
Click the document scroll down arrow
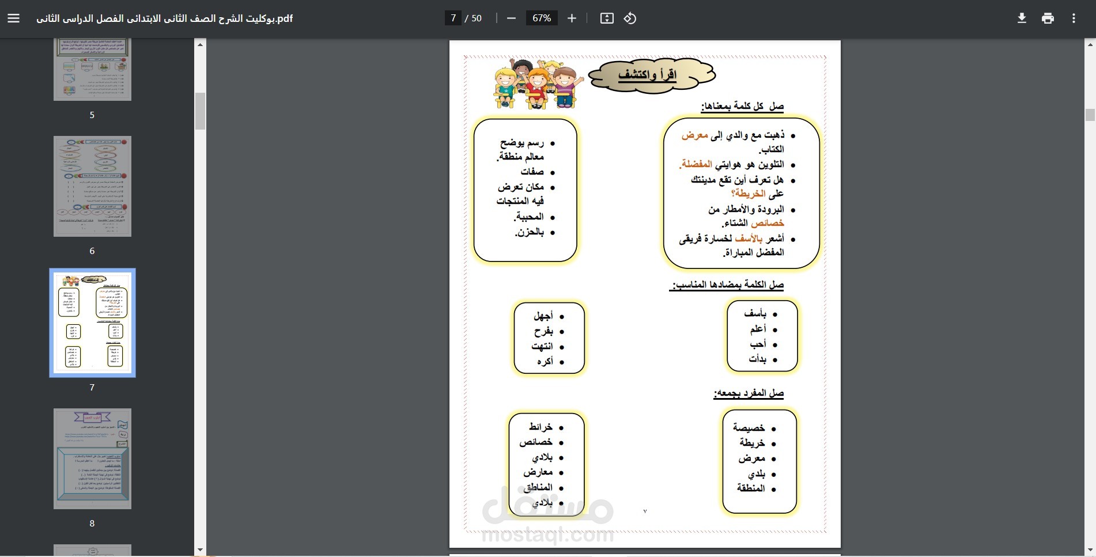pyautogui.click(x=1090, y=550)
